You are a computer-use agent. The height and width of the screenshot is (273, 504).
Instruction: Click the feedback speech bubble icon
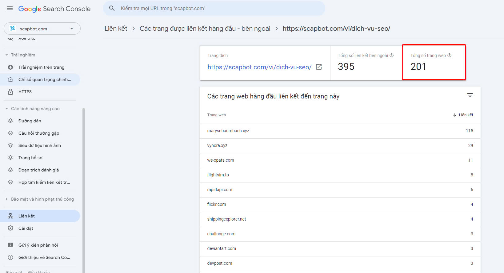point(10,245)
